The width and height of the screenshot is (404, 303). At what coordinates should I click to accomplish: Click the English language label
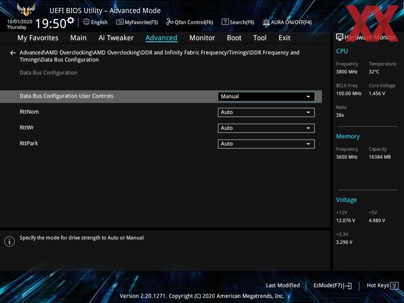pos(99,22)
